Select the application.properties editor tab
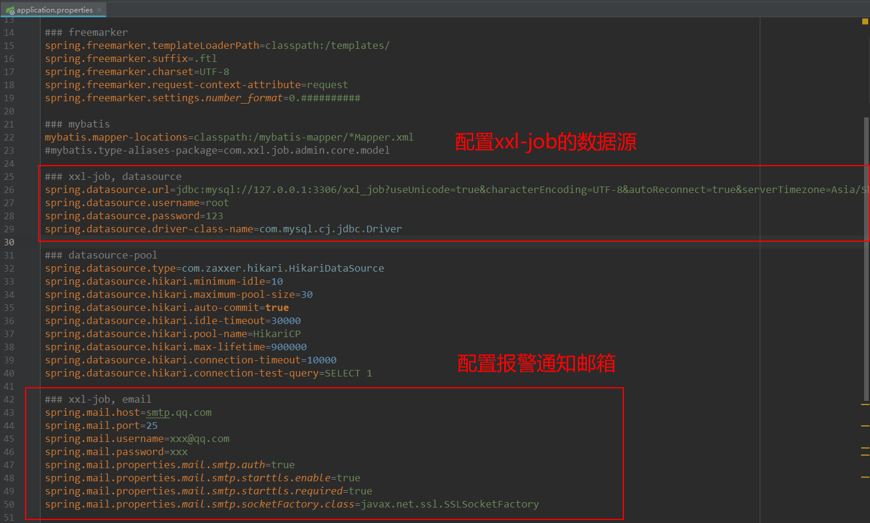870x523 pixels. (x=53, y=9)
